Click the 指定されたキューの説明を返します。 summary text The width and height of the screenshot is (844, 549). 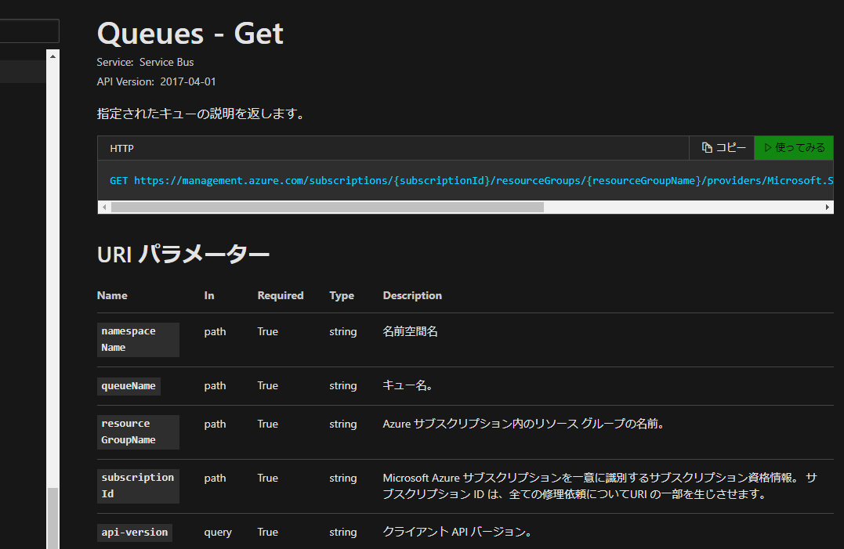click(x=202, y=114)
